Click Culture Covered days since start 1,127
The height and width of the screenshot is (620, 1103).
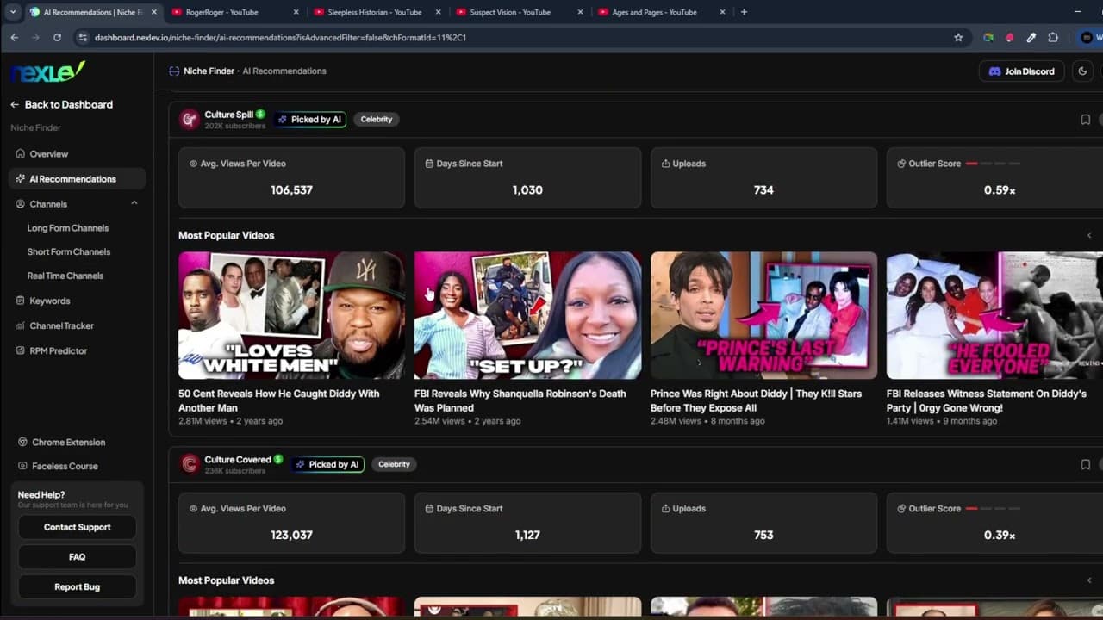click(527, 535)
